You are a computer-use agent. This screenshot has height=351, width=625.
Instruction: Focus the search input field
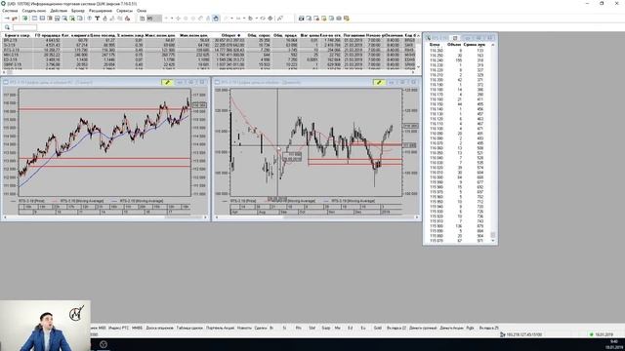tap(24, 27)
